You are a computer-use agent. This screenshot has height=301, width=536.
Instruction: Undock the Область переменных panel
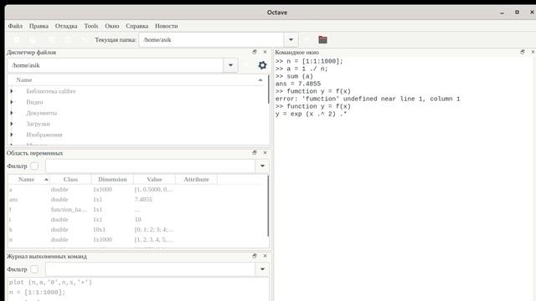255,152
